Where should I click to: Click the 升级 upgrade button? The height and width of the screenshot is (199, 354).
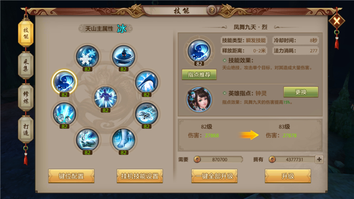[288, 176]
